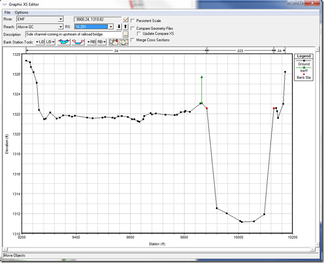Expand the Reach dropdown showing Above QC
This screenshot has height=263, width=324.
pos(61,27)
